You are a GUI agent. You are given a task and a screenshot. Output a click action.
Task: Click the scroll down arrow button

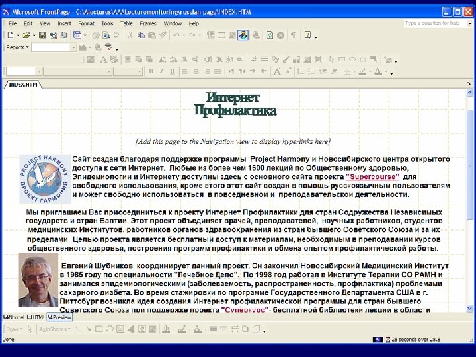[469, 309]
